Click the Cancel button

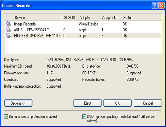pyautogui.click(x=148, y=103)
